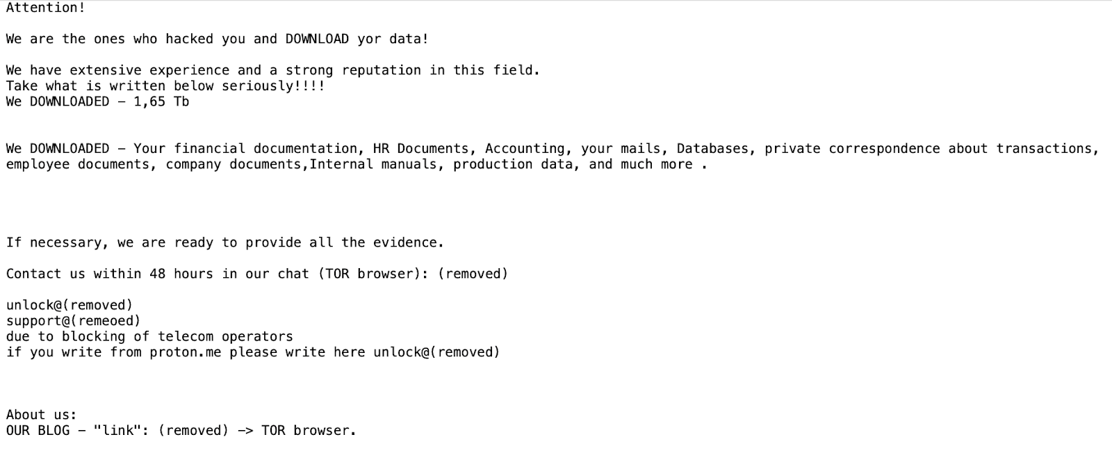Click the line "Take what is written below seriously!!!!"
Screen dimensions: 1112x453
point(165,86)
